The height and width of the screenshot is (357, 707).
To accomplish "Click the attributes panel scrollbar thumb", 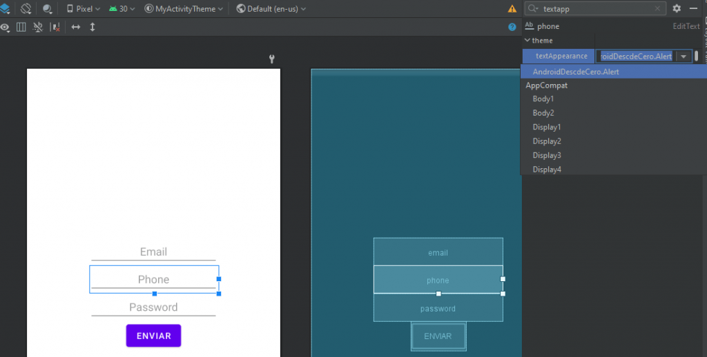I will 697,56.
